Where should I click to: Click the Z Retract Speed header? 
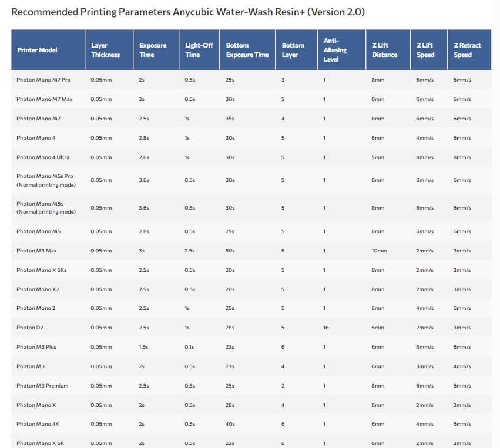pyautogui.click(x=467, y=50)
